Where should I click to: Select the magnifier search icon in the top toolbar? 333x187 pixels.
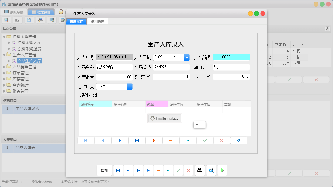(6, 20)
